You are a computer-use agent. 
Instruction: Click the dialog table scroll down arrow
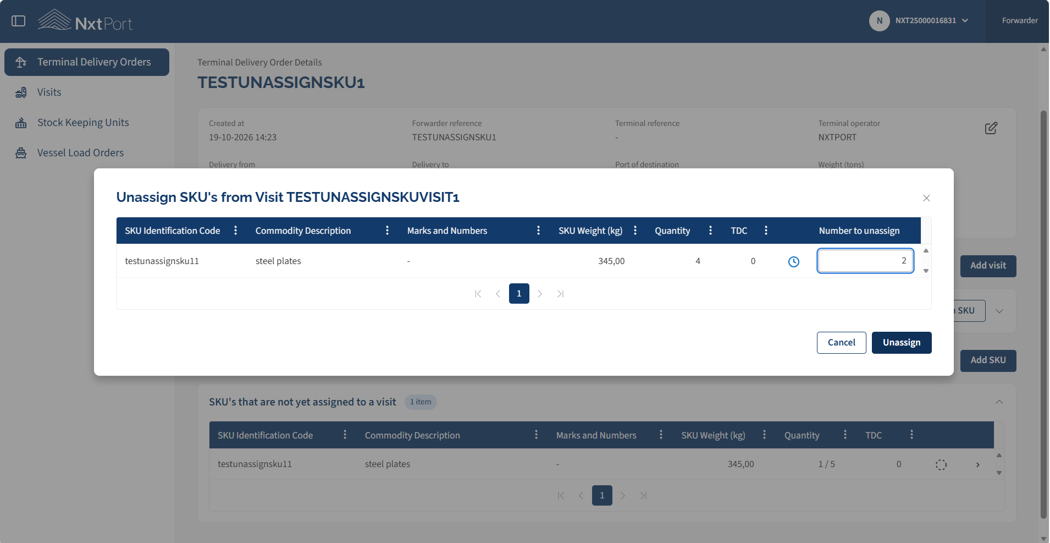tap(926, 271)
